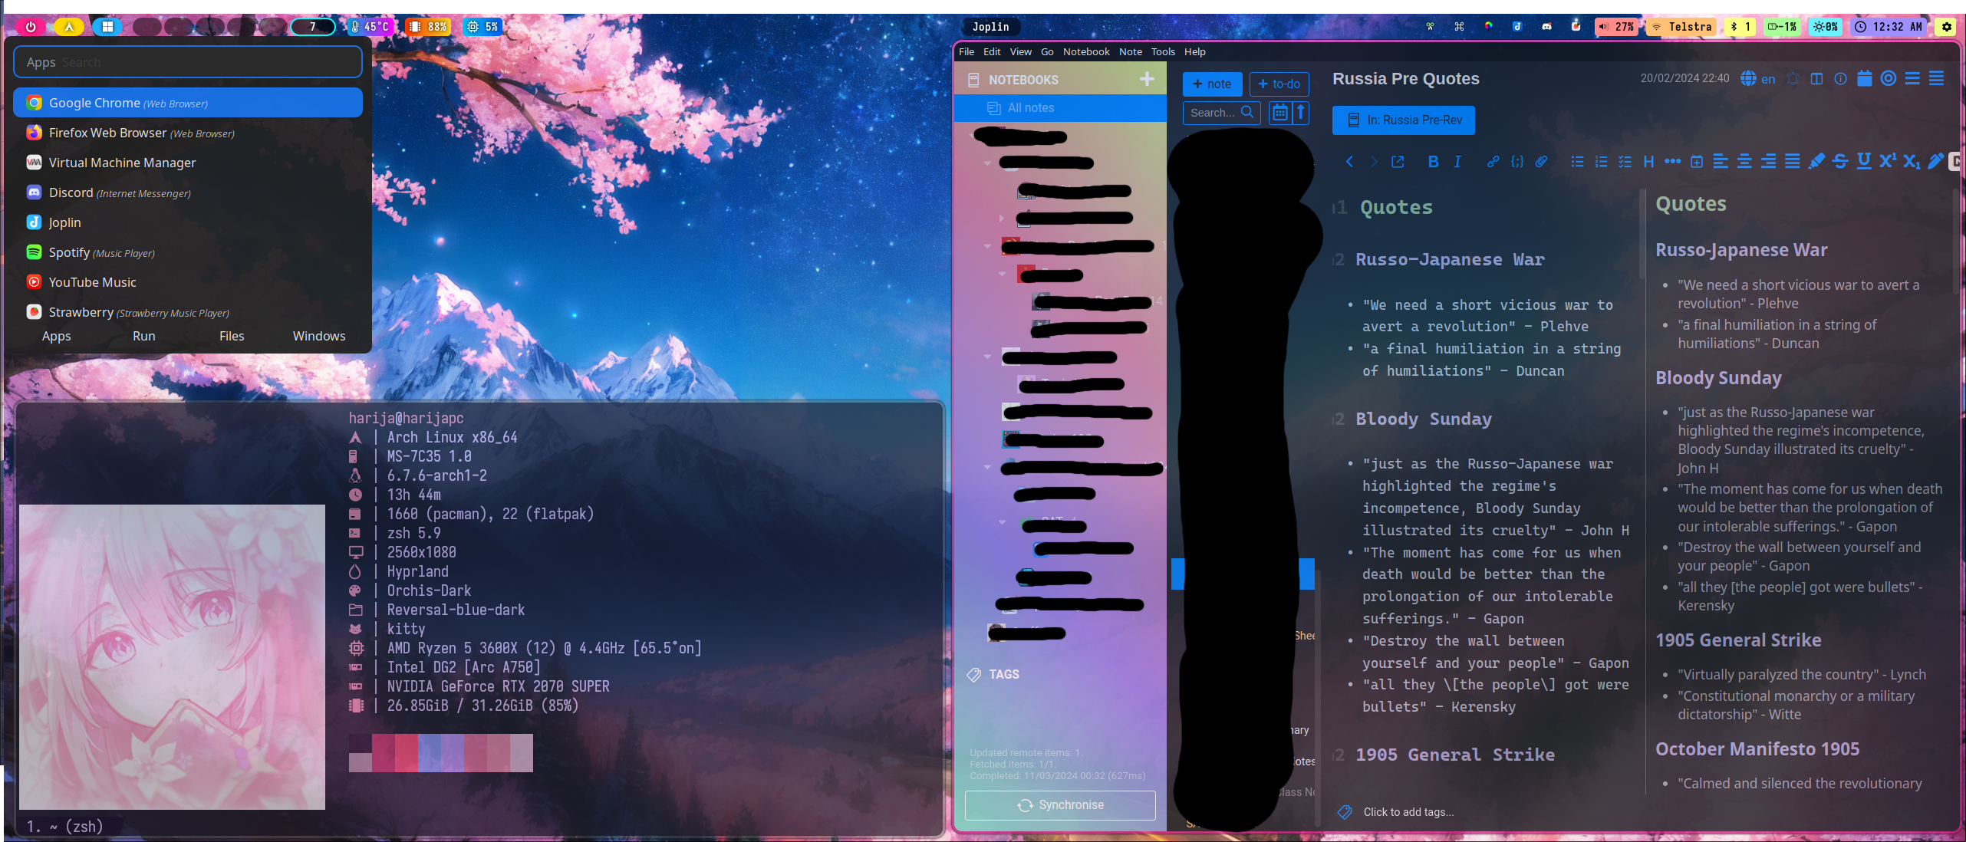Image resolution: width=1966 pixels, height=842 pixels.
Task: Switch launcher to the Run tab
Action: (x=143, y=336)
